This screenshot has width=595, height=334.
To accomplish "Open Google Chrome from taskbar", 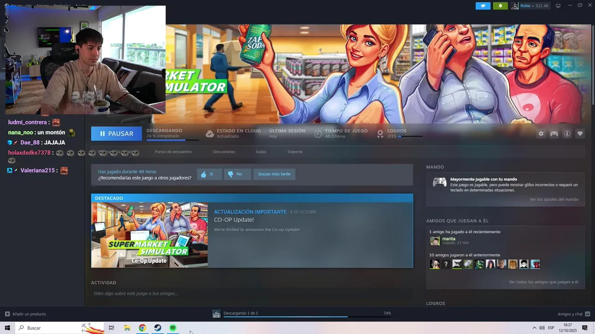I will click(x=142, y=328).
